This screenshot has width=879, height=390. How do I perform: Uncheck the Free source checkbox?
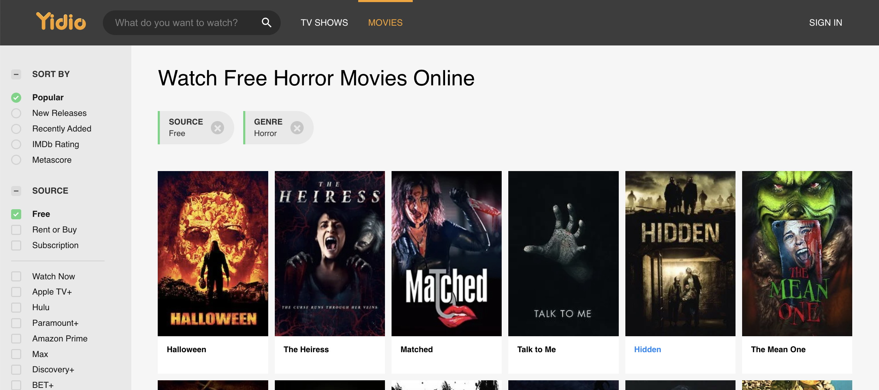point(16,214)
